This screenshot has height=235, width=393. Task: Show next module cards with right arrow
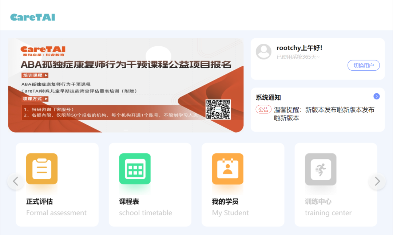coord(377,181)
